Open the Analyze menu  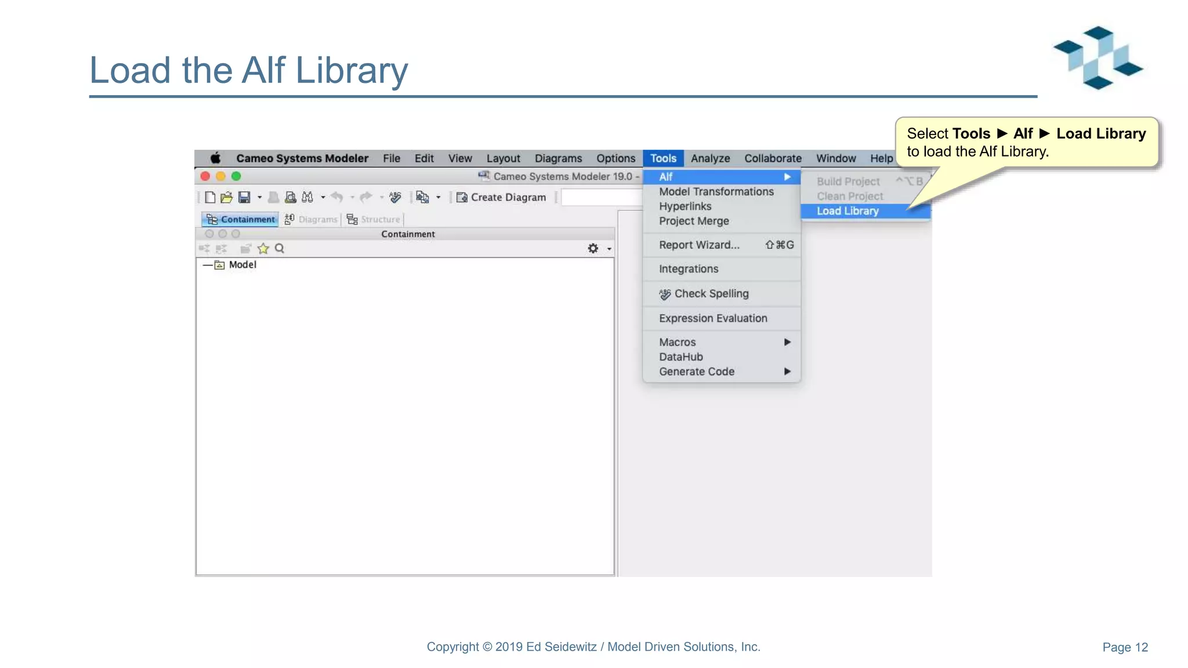[710, 158]
